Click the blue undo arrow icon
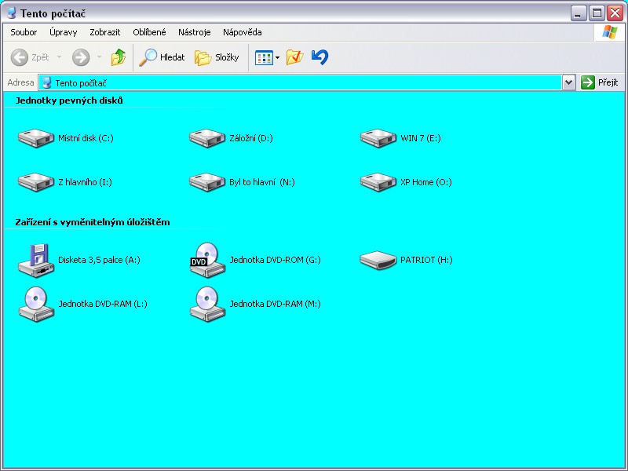Screen dimensions: 628x471 [319, 57]
